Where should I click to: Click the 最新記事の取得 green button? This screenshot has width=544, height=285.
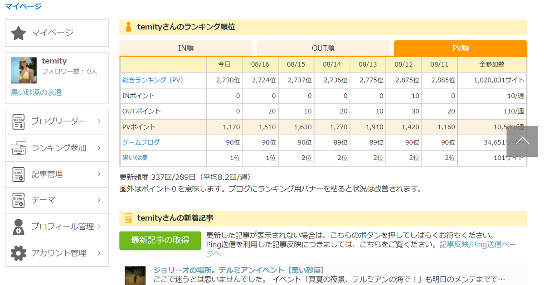160,240
